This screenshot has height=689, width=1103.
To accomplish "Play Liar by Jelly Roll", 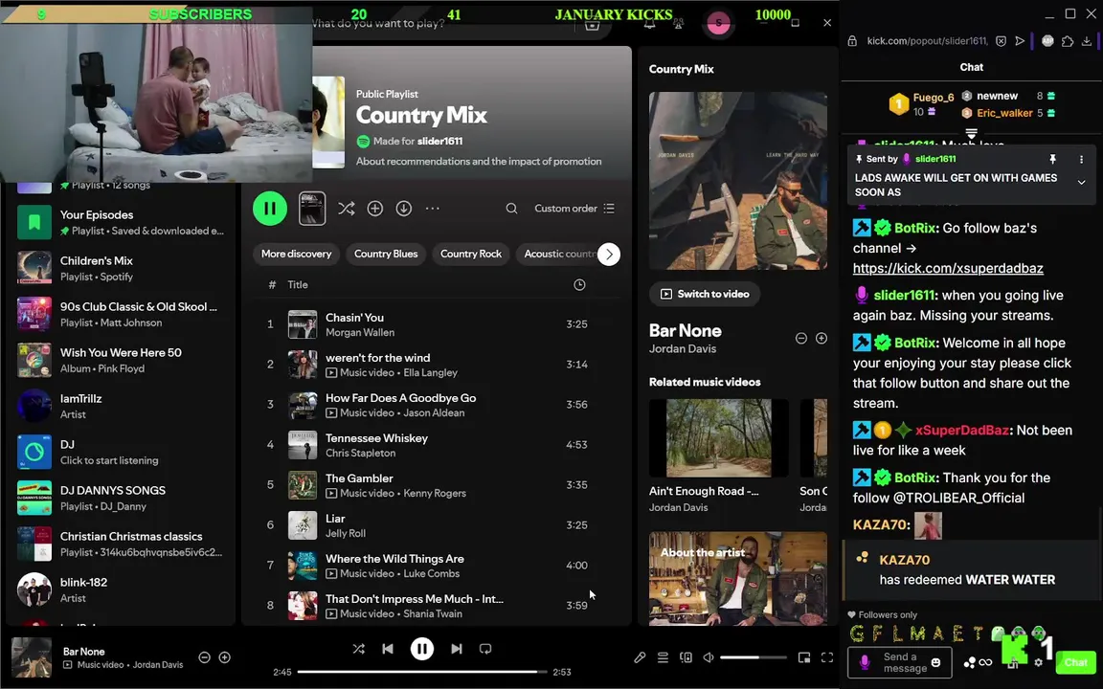I will click(438, 524).
